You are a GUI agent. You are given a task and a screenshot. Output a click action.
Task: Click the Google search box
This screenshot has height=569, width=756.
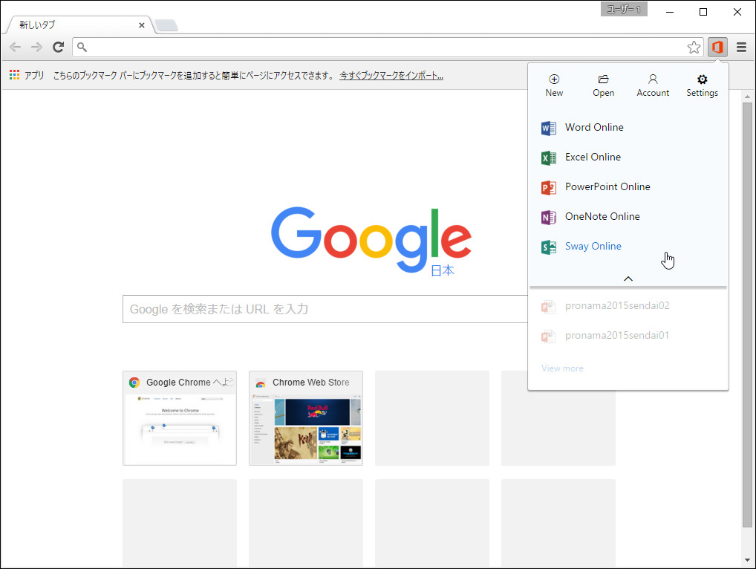pos(325,309)
